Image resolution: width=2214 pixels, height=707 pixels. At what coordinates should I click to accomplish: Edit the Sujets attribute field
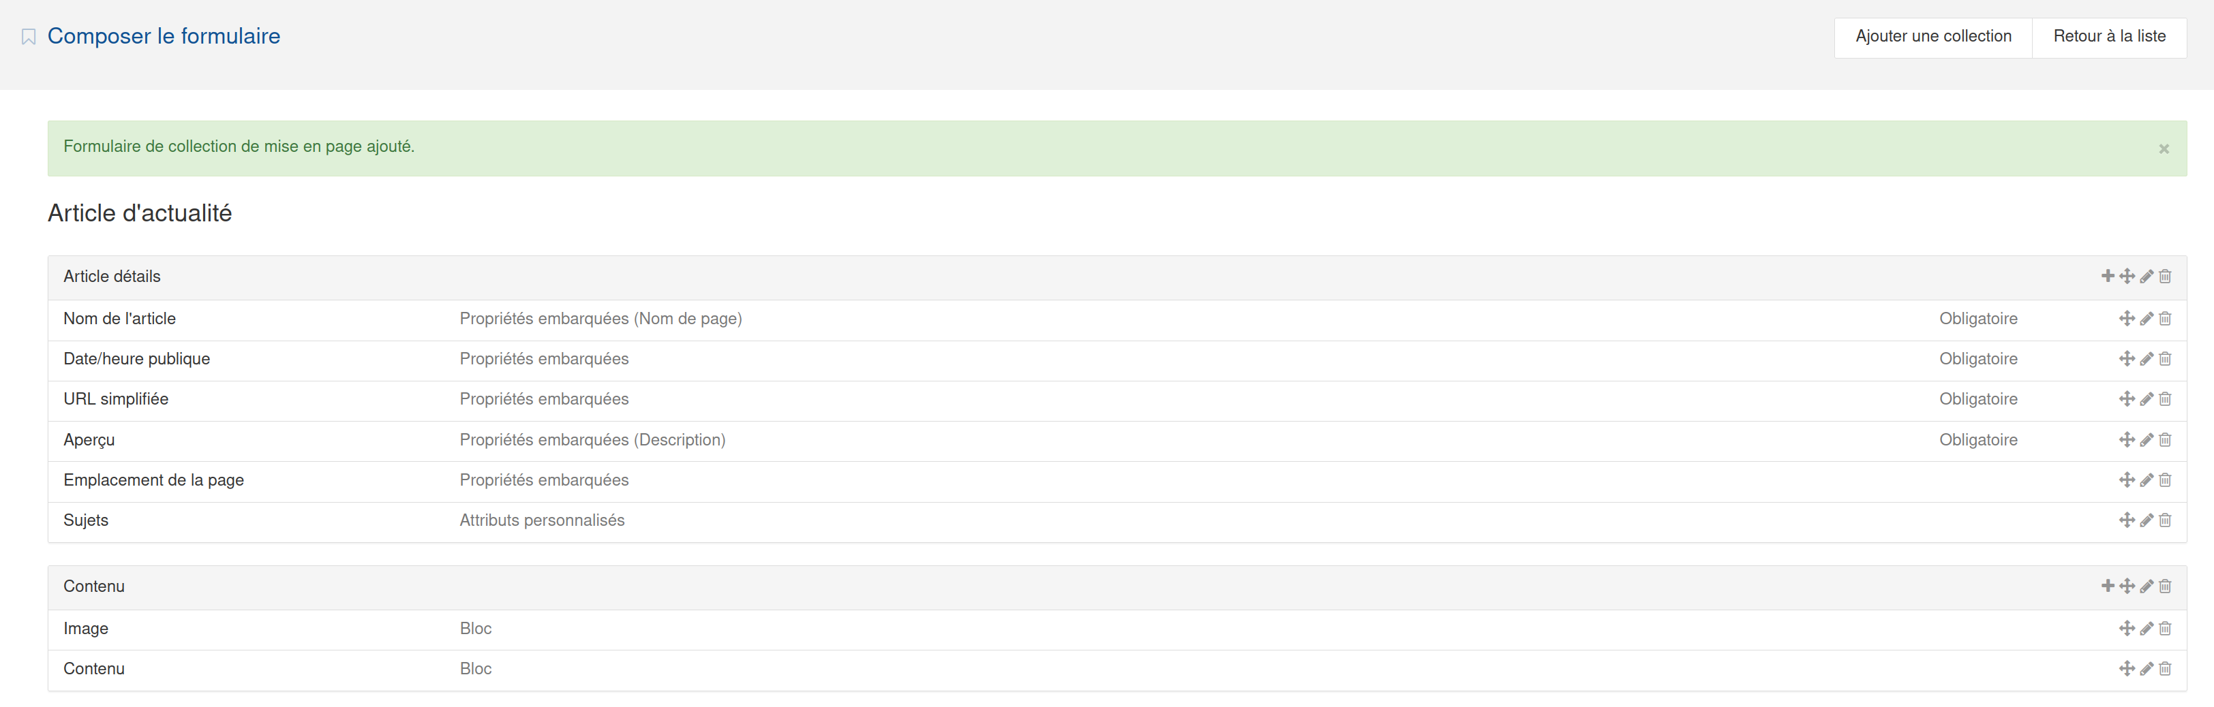[x=2146, y=520]
